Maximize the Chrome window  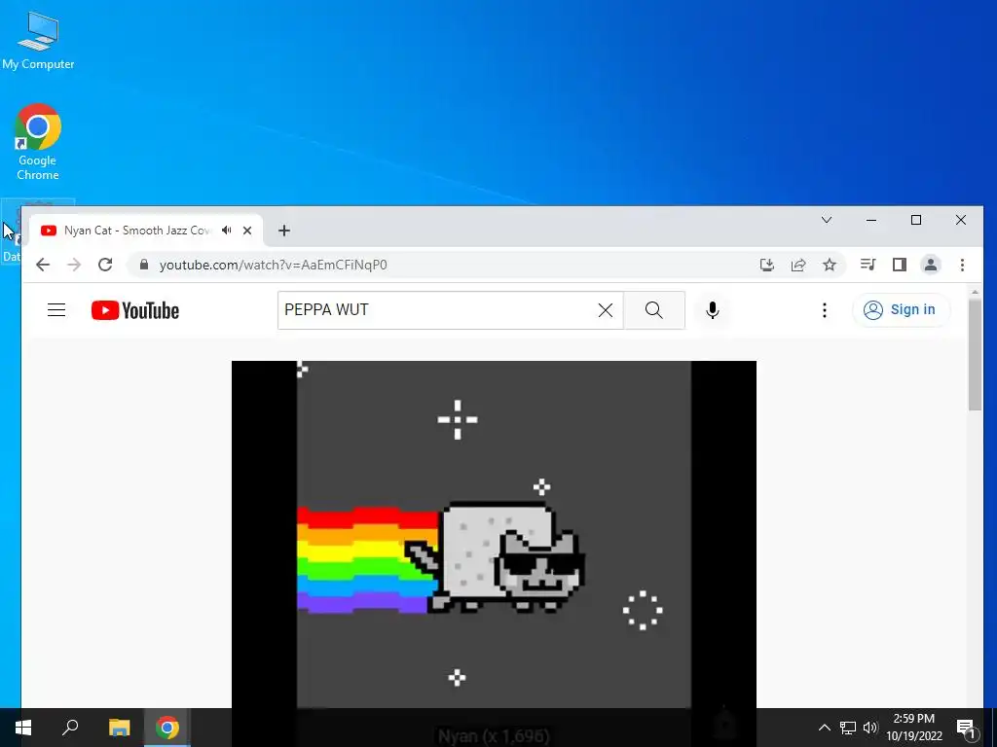pos(915,220)
